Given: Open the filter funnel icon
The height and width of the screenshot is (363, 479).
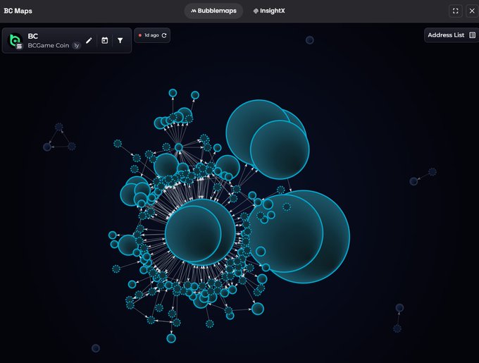Looking at the screenshot, I should tap(120, 41).
